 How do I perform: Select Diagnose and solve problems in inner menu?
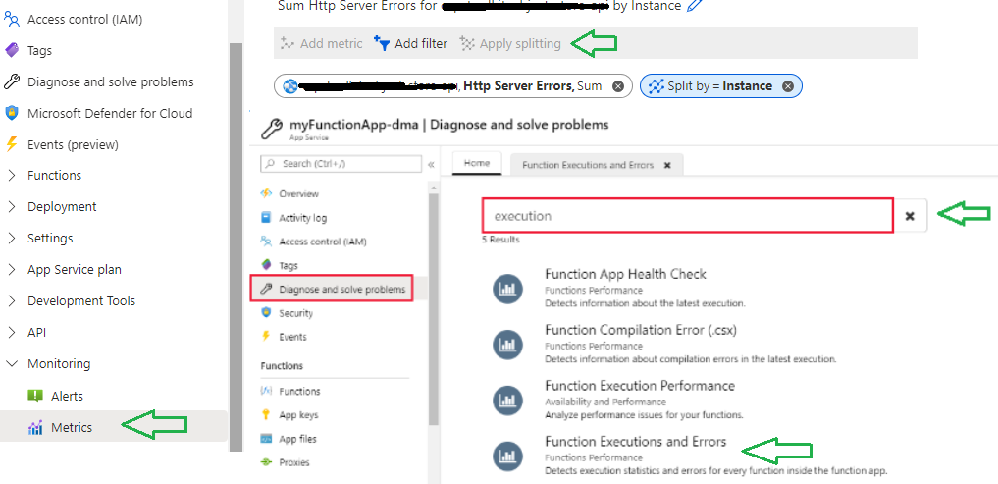click(x=332, y=290)
